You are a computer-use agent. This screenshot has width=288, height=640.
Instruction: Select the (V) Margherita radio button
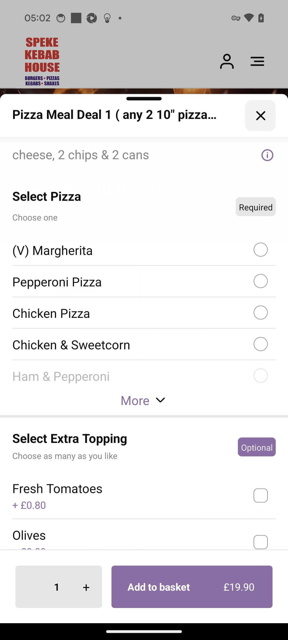click(261, 250)
